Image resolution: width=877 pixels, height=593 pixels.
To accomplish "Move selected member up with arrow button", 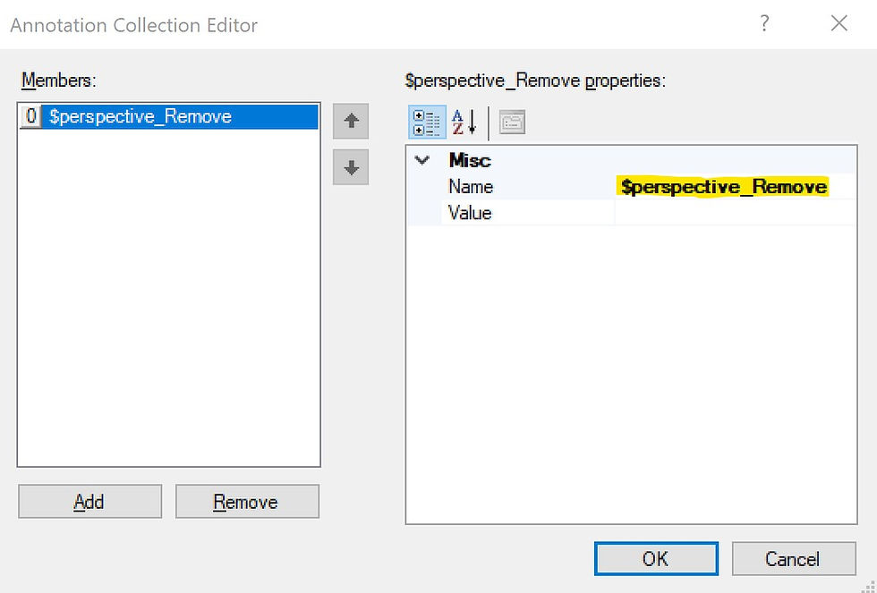I will click(x=351, y=121).
